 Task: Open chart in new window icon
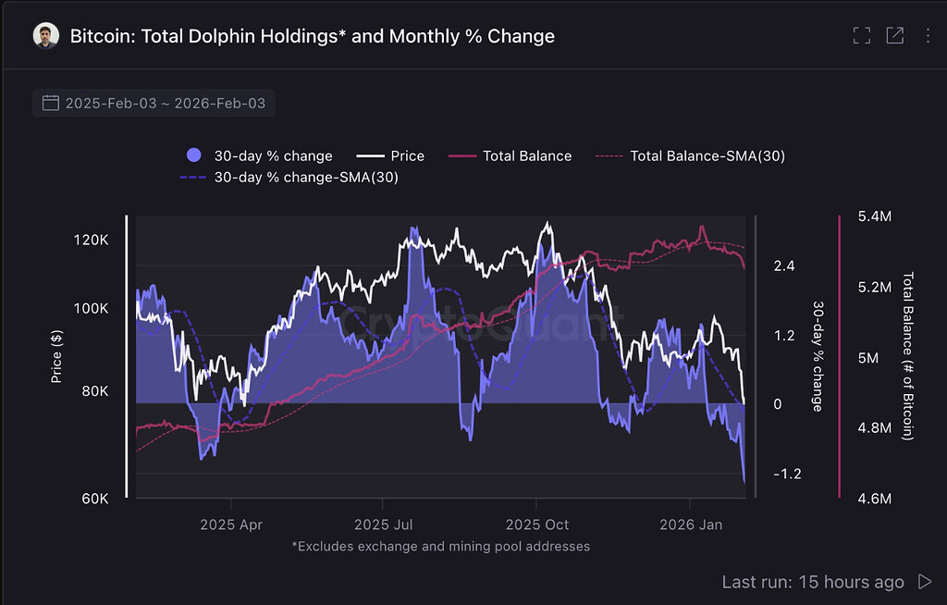pos(894,36)
